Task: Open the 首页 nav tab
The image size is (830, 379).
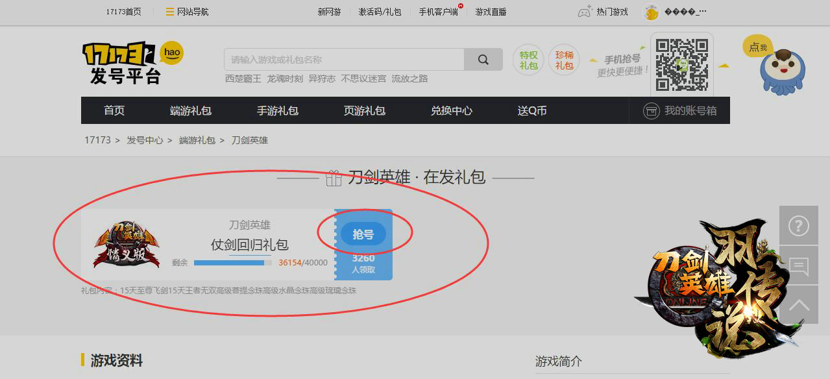Action: click(114, 111)
